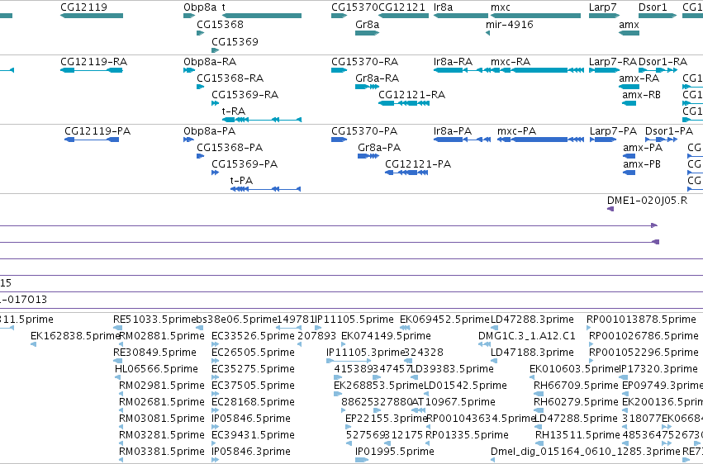Screen dimensions: 703x464
Task: Open the mir-4916 gene label
Action: [510, 24]
